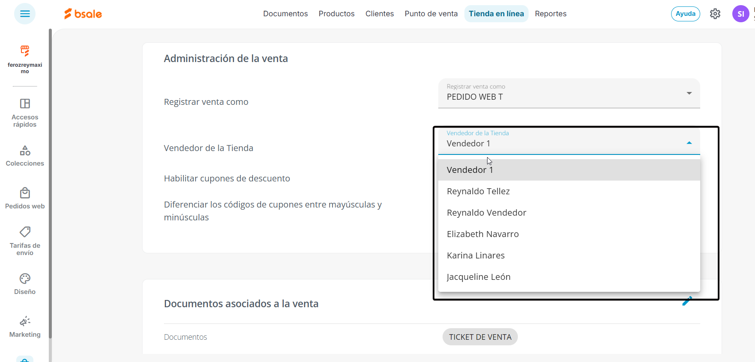Viewport: 755px width, 362px height.
Task: Click the TICKET DE VENTA chip
Action: coord(480,337)
